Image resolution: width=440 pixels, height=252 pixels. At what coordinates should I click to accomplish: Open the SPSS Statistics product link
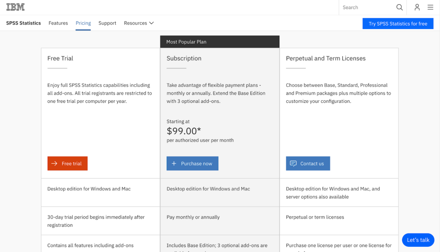coord(24,23)
